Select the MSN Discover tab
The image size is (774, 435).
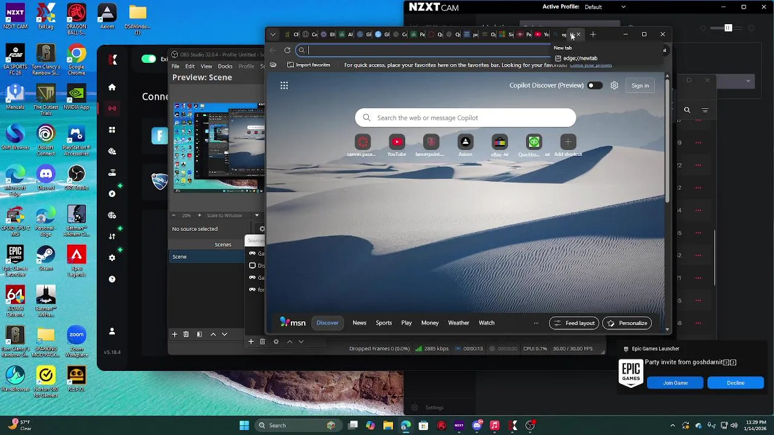[327, 323]
